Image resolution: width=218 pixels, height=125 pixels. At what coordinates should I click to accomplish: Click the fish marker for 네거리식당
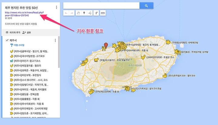(x=133, y=90)
